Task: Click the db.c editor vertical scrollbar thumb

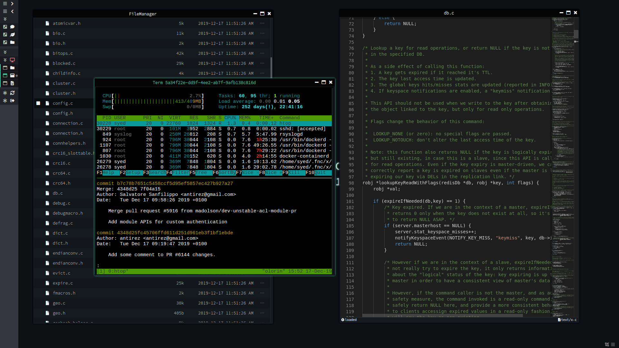Action: click(576, 34)
